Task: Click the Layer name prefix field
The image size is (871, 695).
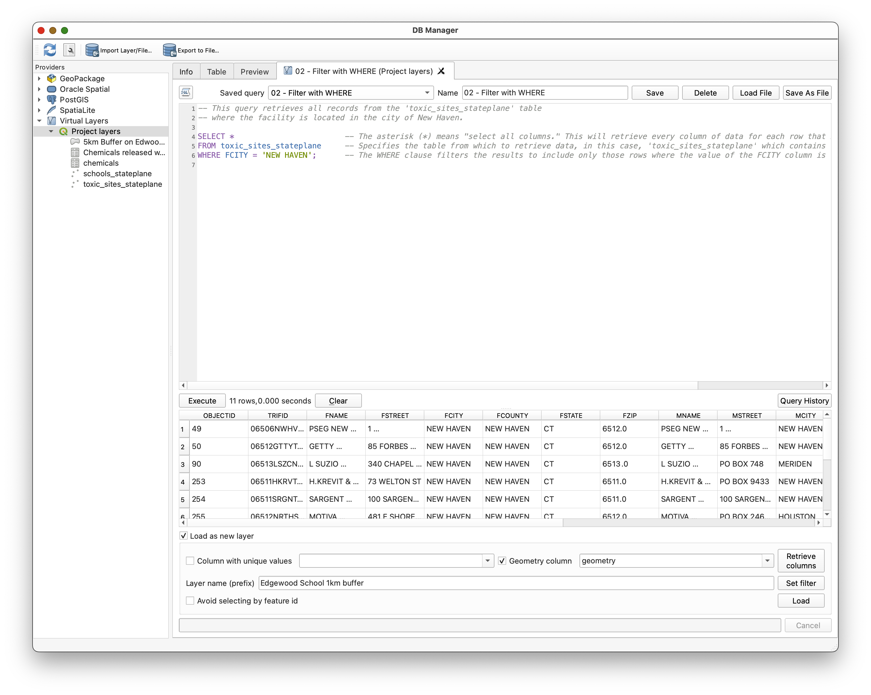Action: [516, 583]
